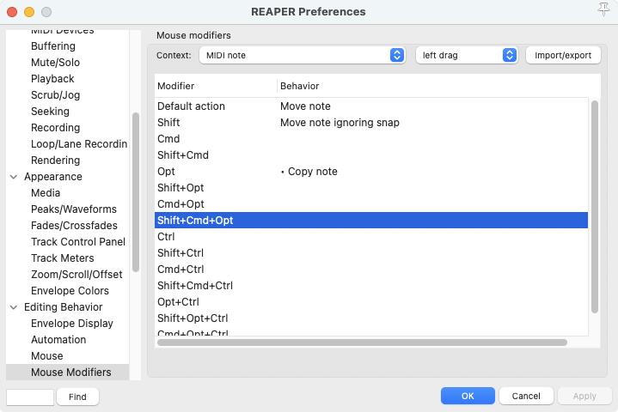Click the pin icon in title bar
The width and height of the screenshot is (618, 412).
(603, 10)
